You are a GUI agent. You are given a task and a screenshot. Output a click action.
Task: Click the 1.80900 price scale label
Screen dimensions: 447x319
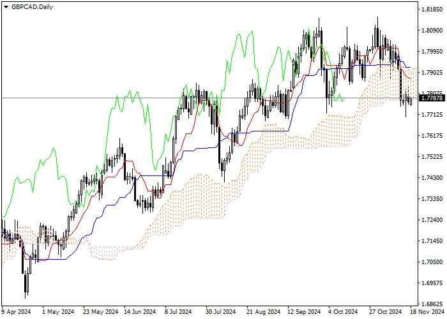coord(432,31)
